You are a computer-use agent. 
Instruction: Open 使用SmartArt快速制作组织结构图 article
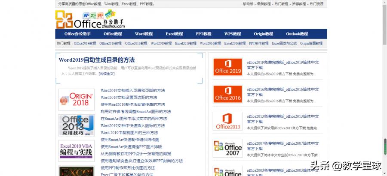[x=130, y=140]
